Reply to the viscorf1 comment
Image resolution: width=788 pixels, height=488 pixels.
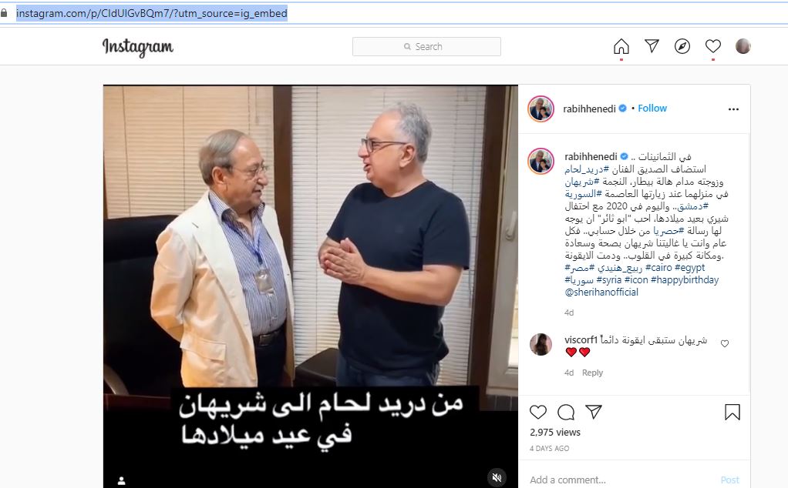click(x=592, y=373)
